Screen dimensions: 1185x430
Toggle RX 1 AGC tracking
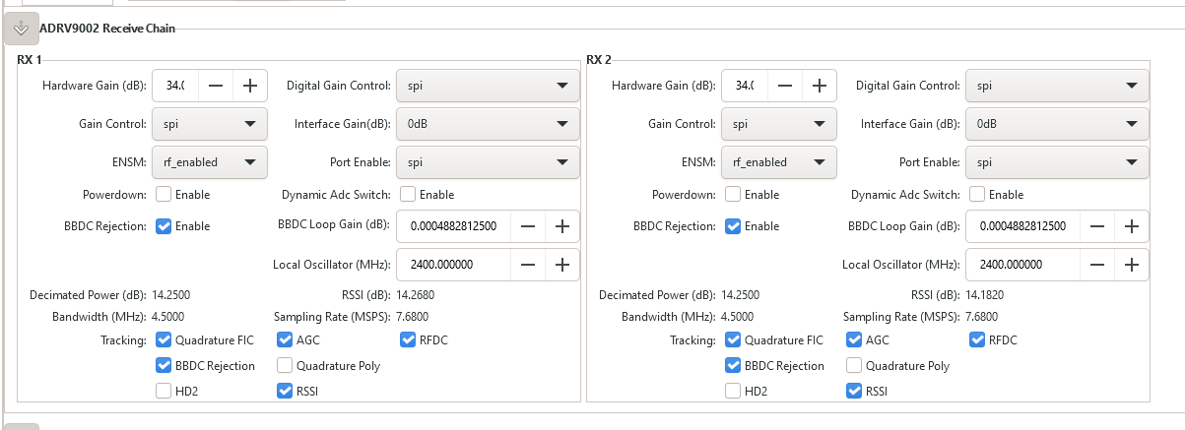pyautogui.click(x=285, y=340)
